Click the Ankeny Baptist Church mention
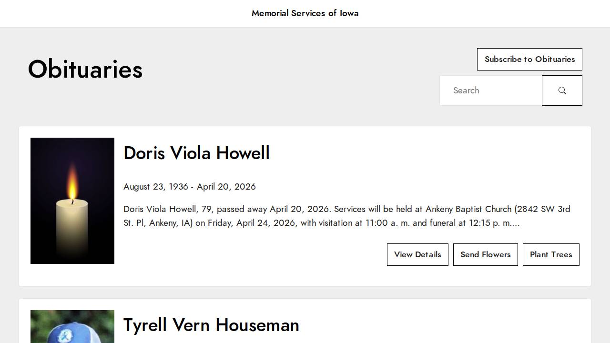This screenshot has width=610, height=343. point(468,209)
